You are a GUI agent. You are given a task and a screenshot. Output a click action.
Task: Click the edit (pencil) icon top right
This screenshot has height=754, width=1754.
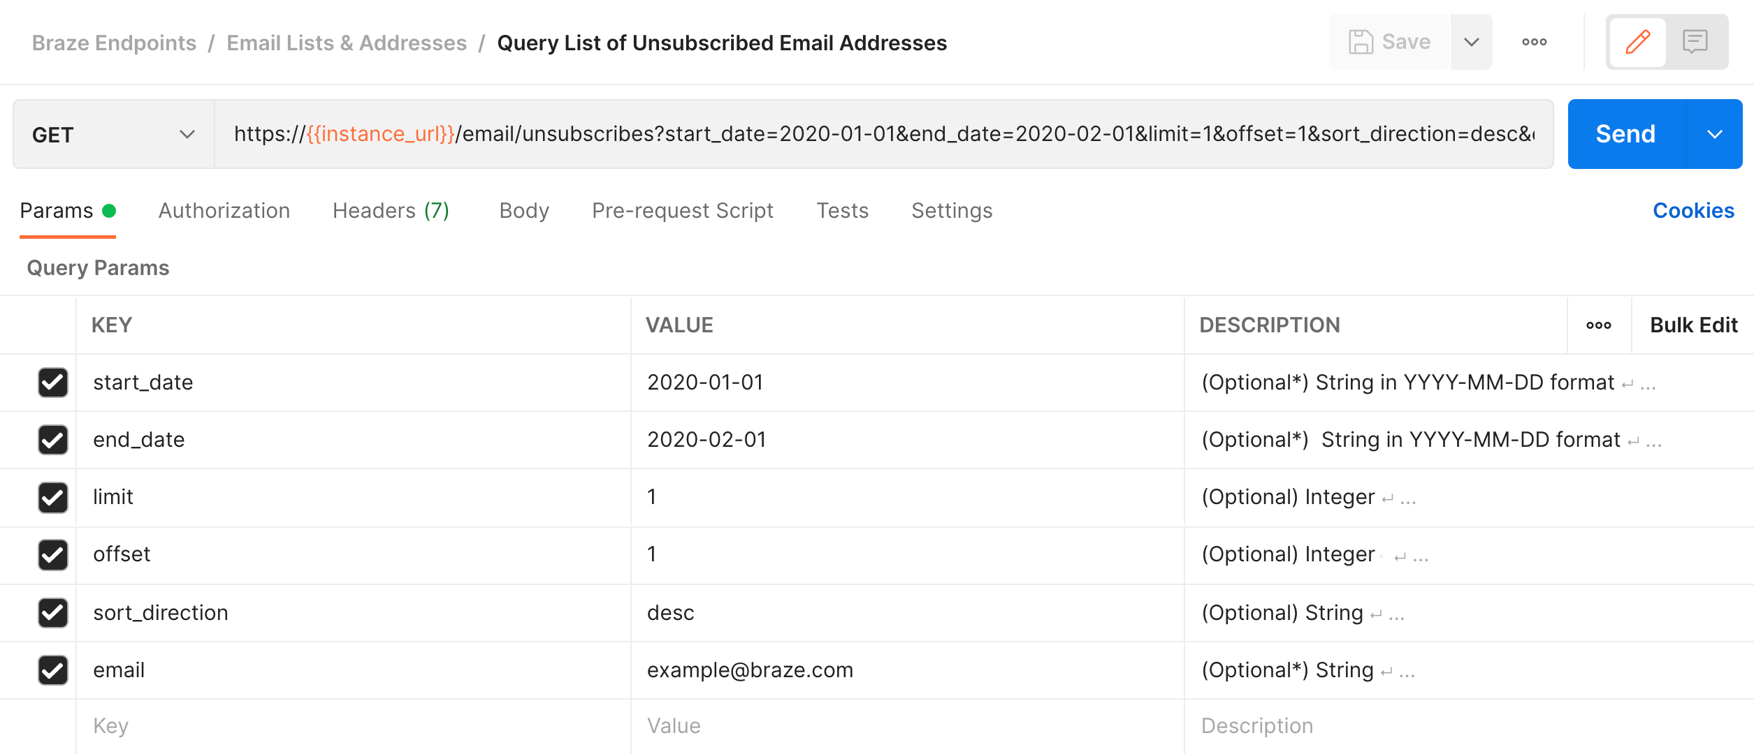(x=1637, y=41)
